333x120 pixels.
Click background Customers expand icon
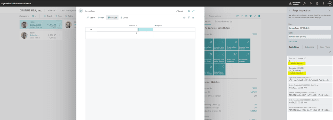click(x=255, y=16)
